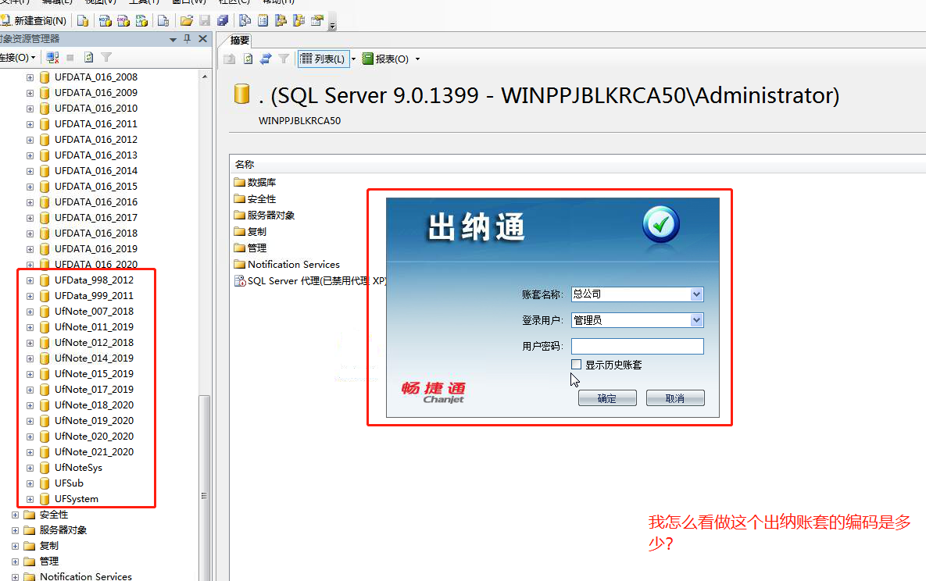Click the Summary page toolbar icon
The image size is (926, 581).
[263, 20]
